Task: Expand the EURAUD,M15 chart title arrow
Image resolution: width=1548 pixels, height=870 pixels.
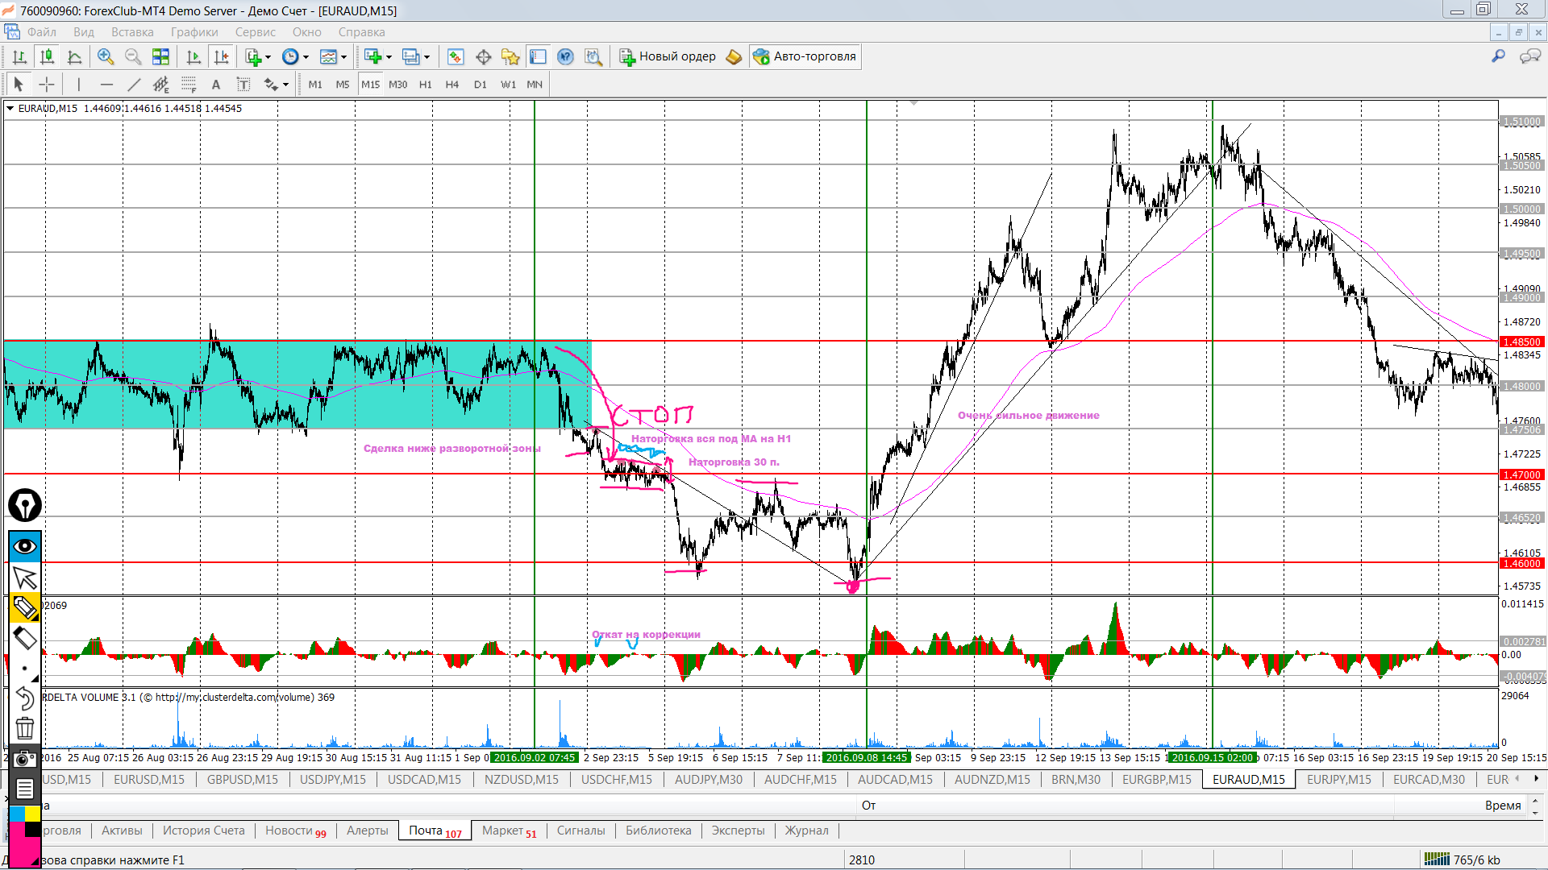Action: click(x=10, y=108)
